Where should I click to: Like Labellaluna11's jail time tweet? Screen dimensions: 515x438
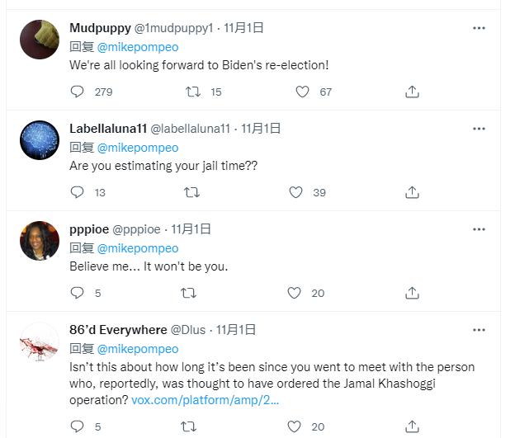295,192
